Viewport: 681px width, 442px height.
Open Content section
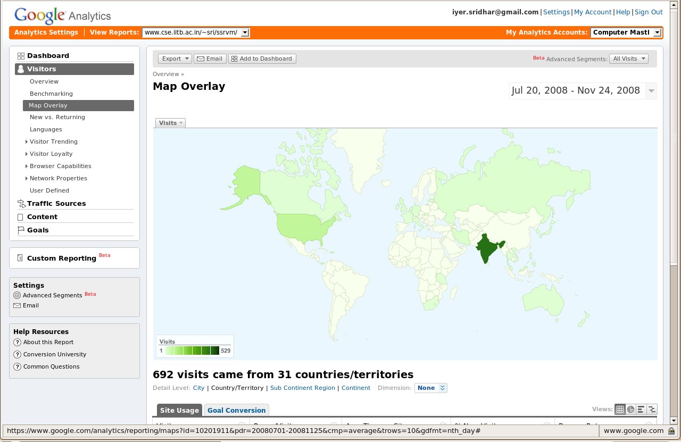(x=42, y=216)
